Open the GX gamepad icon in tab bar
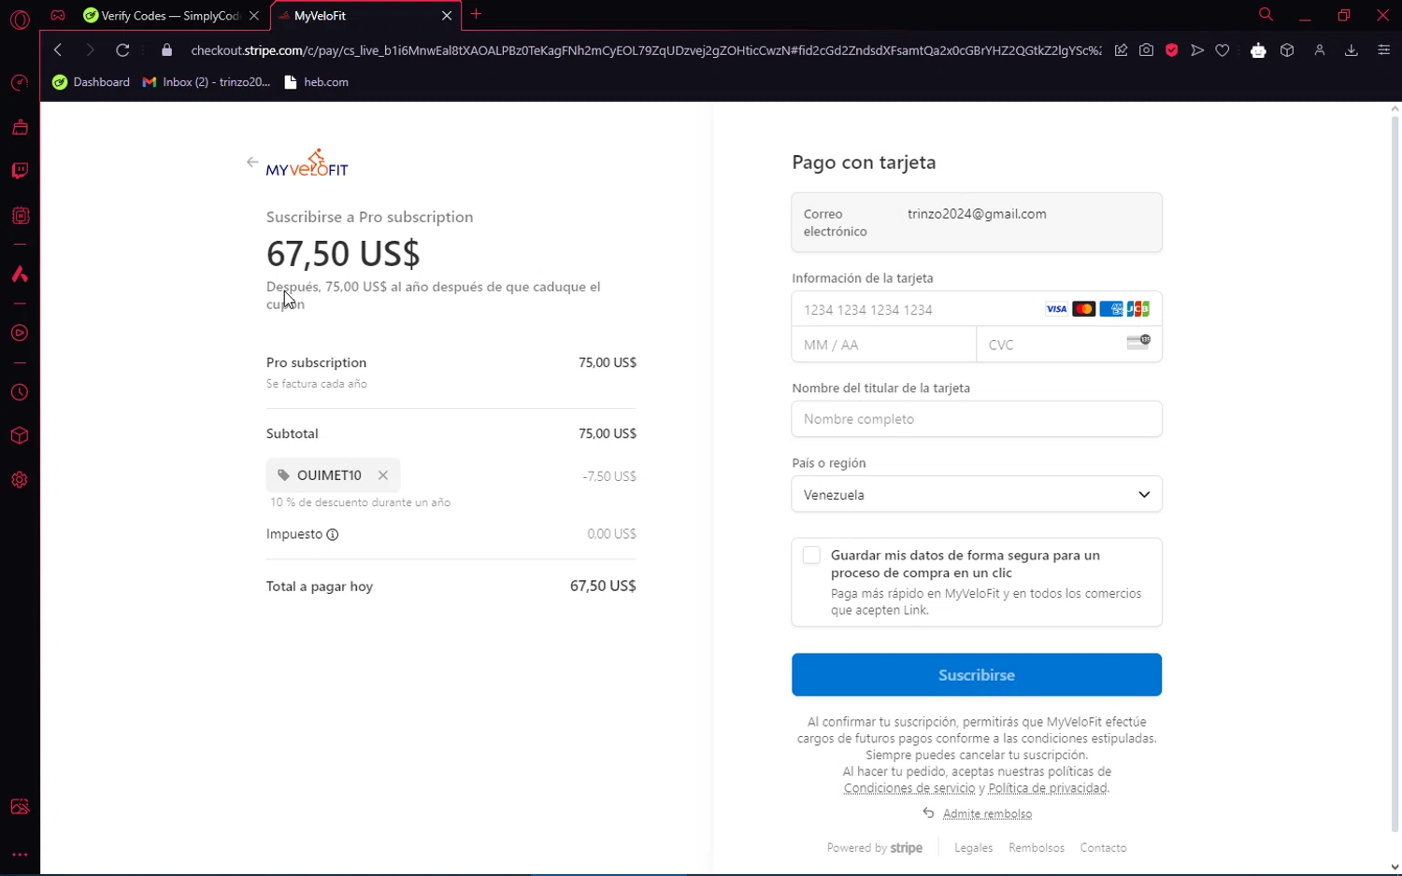The height and width of the screenshot is (876, 1402). coord(58,15)
